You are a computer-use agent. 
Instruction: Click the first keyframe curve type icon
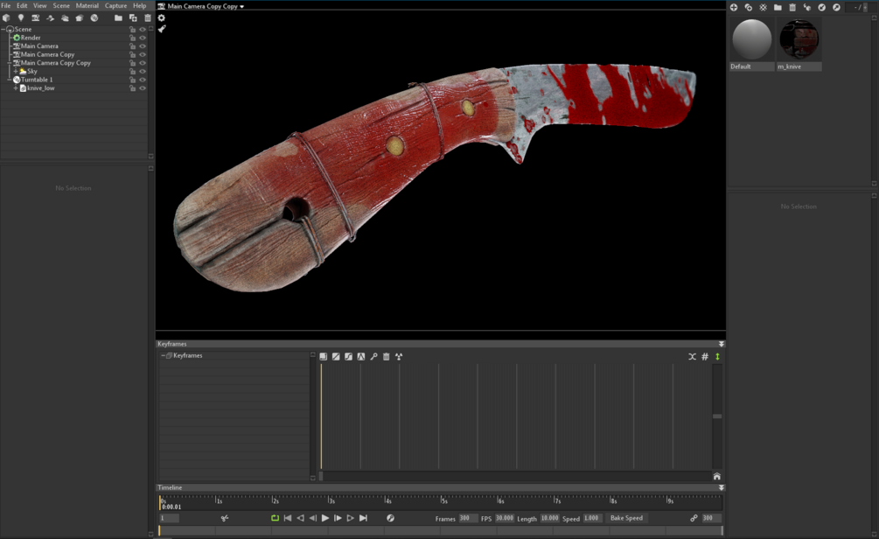[x=323, y=357]
